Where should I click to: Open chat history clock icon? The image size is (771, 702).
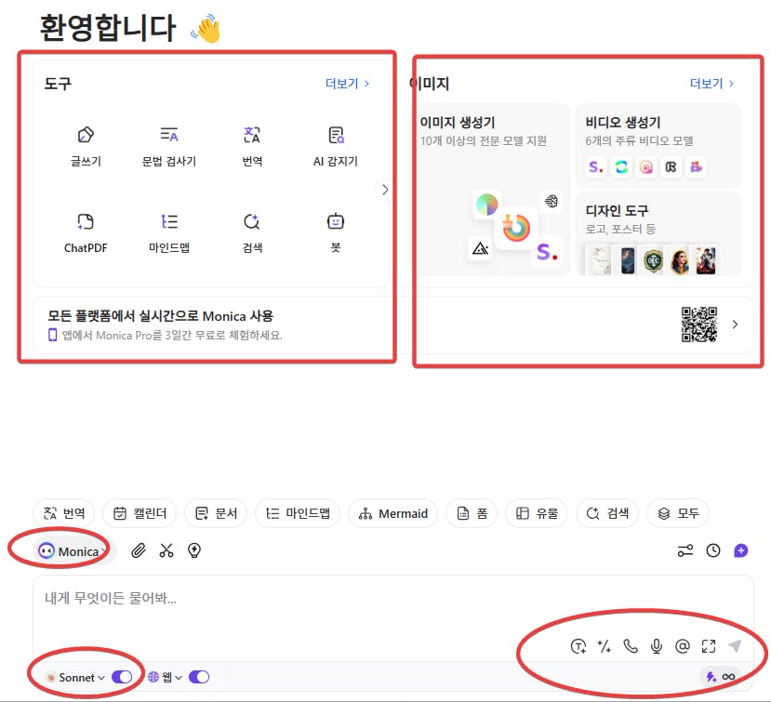coord(713,550)
